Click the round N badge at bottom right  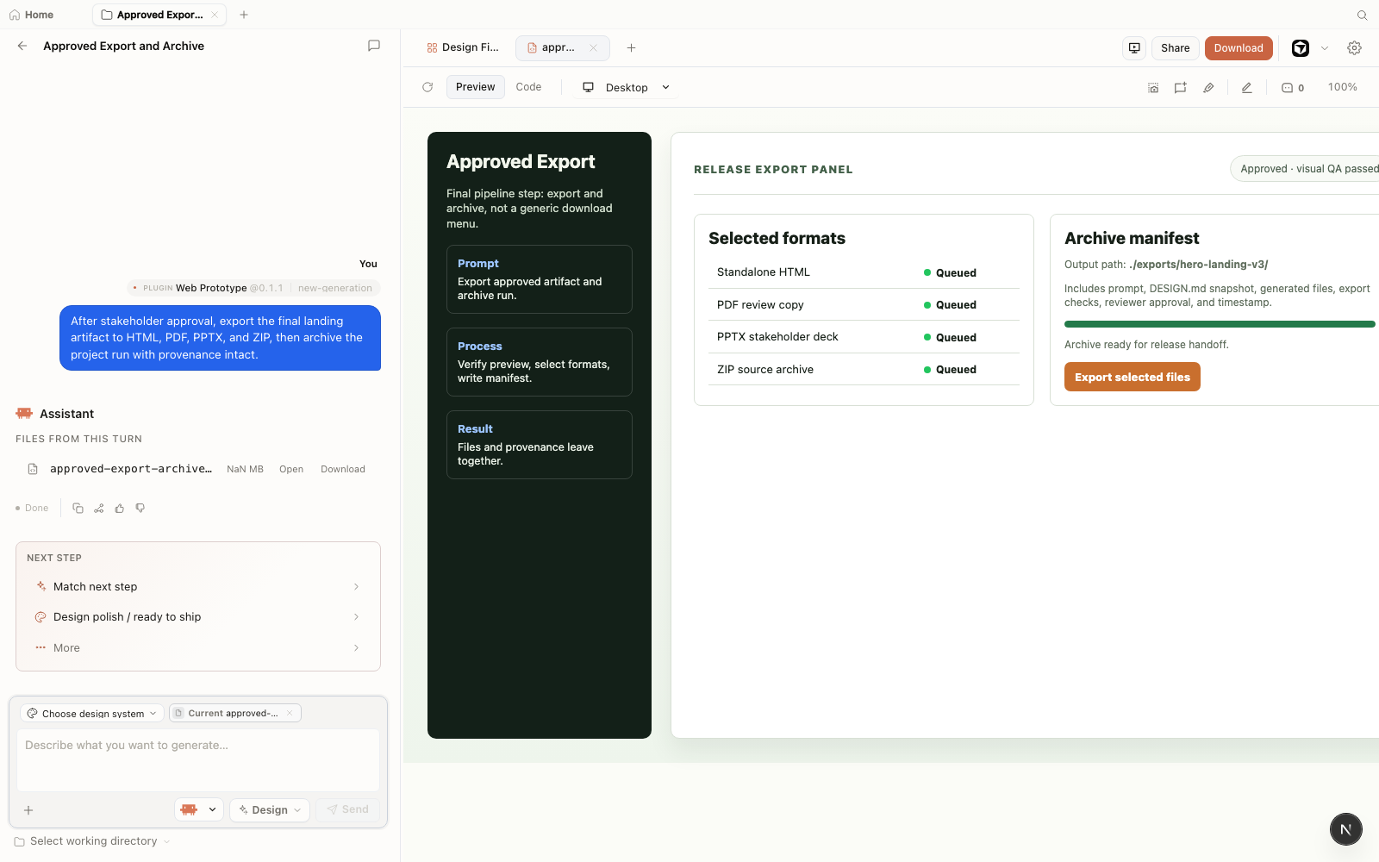pyautogui.click(x=1345, y=829)
